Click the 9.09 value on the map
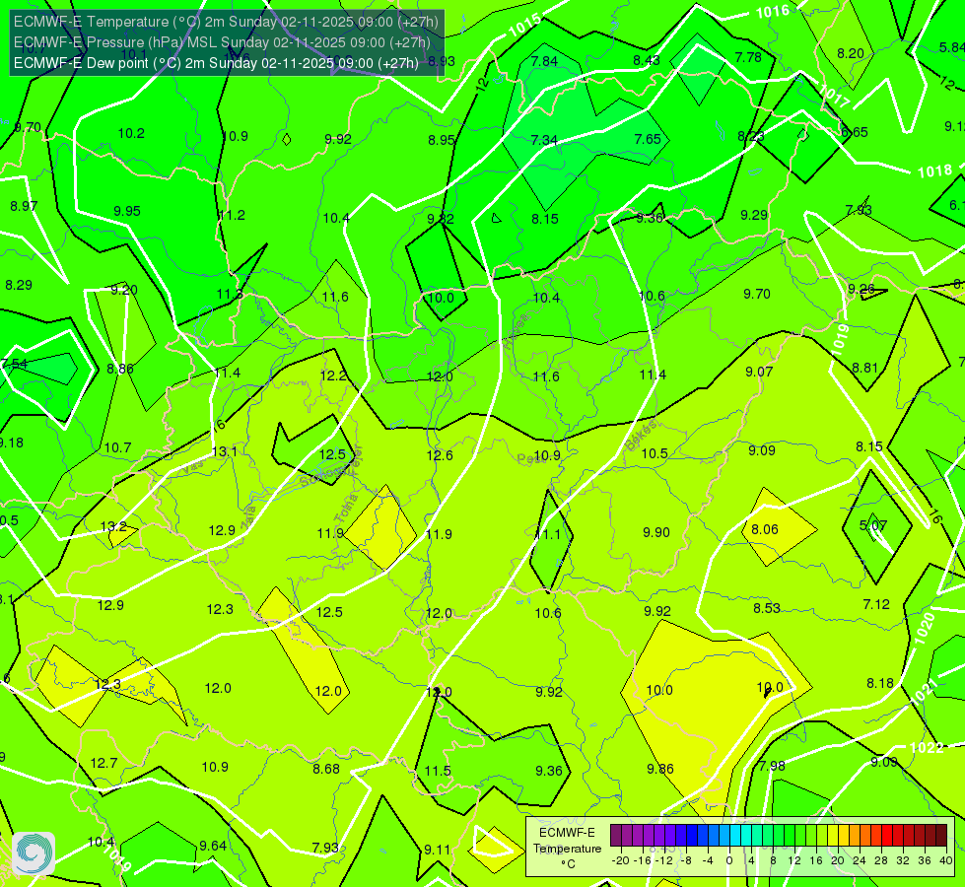This screenshot has width=965, height=887. coord(761,450)
